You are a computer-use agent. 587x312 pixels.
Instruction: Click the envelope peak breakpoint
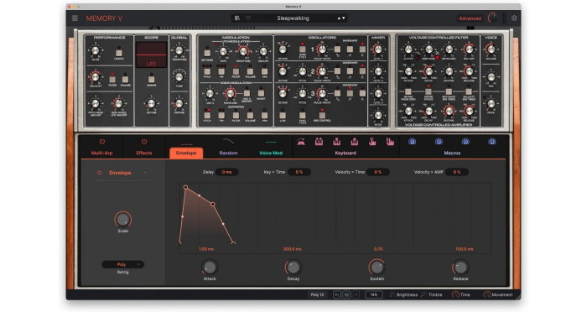click(x=185, y=187)
